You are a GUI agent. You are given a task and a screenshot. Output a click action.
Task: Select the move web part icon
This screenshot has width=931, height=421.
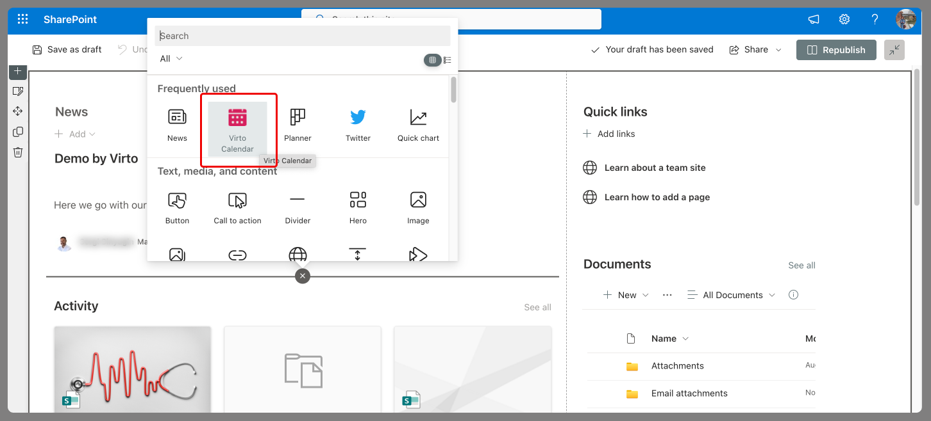[x=18, y=111]
